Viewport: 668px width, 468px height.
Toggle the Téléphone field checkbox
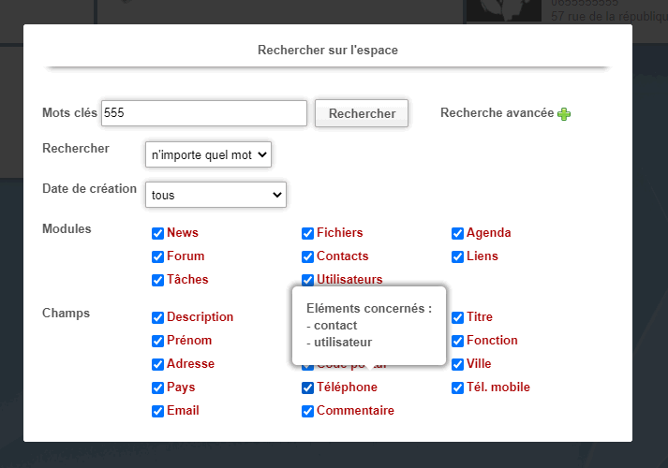(308, 388)
